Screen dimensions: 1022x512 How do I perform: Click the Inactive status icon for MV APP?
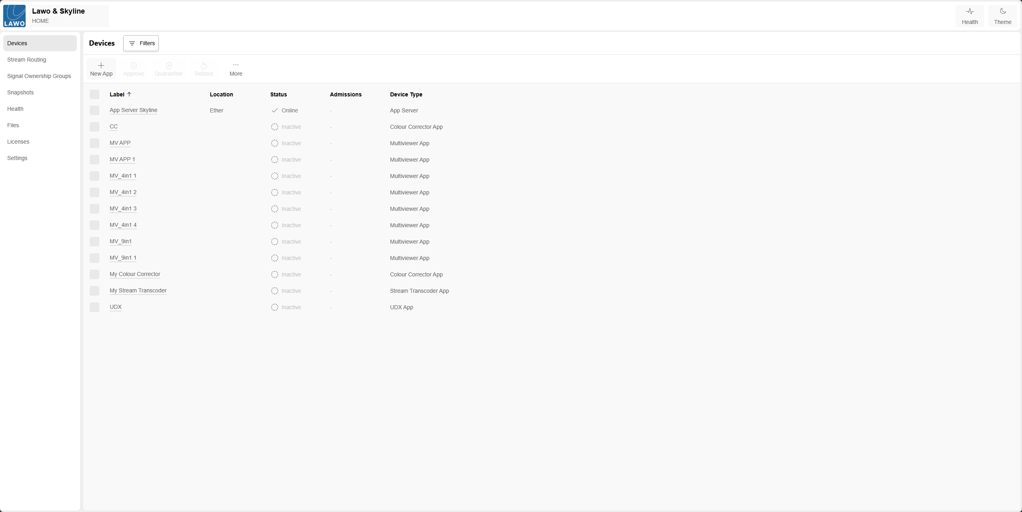click(x=274, y=143)
